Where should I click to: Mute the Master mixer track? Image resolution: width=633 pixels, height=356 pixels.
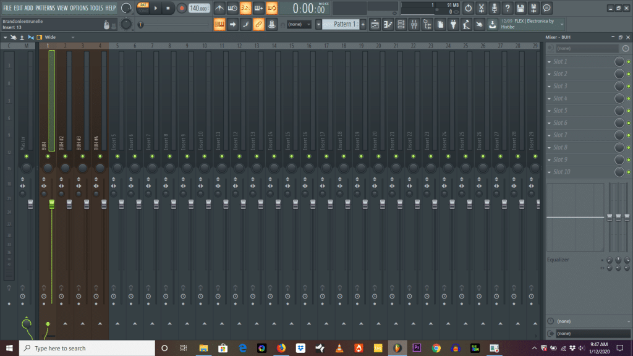[x=26, y=156]
